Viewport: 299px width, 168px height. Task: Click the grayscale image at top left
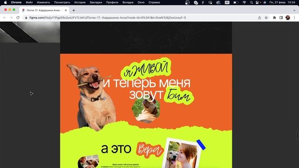click(x=30, y=32)
